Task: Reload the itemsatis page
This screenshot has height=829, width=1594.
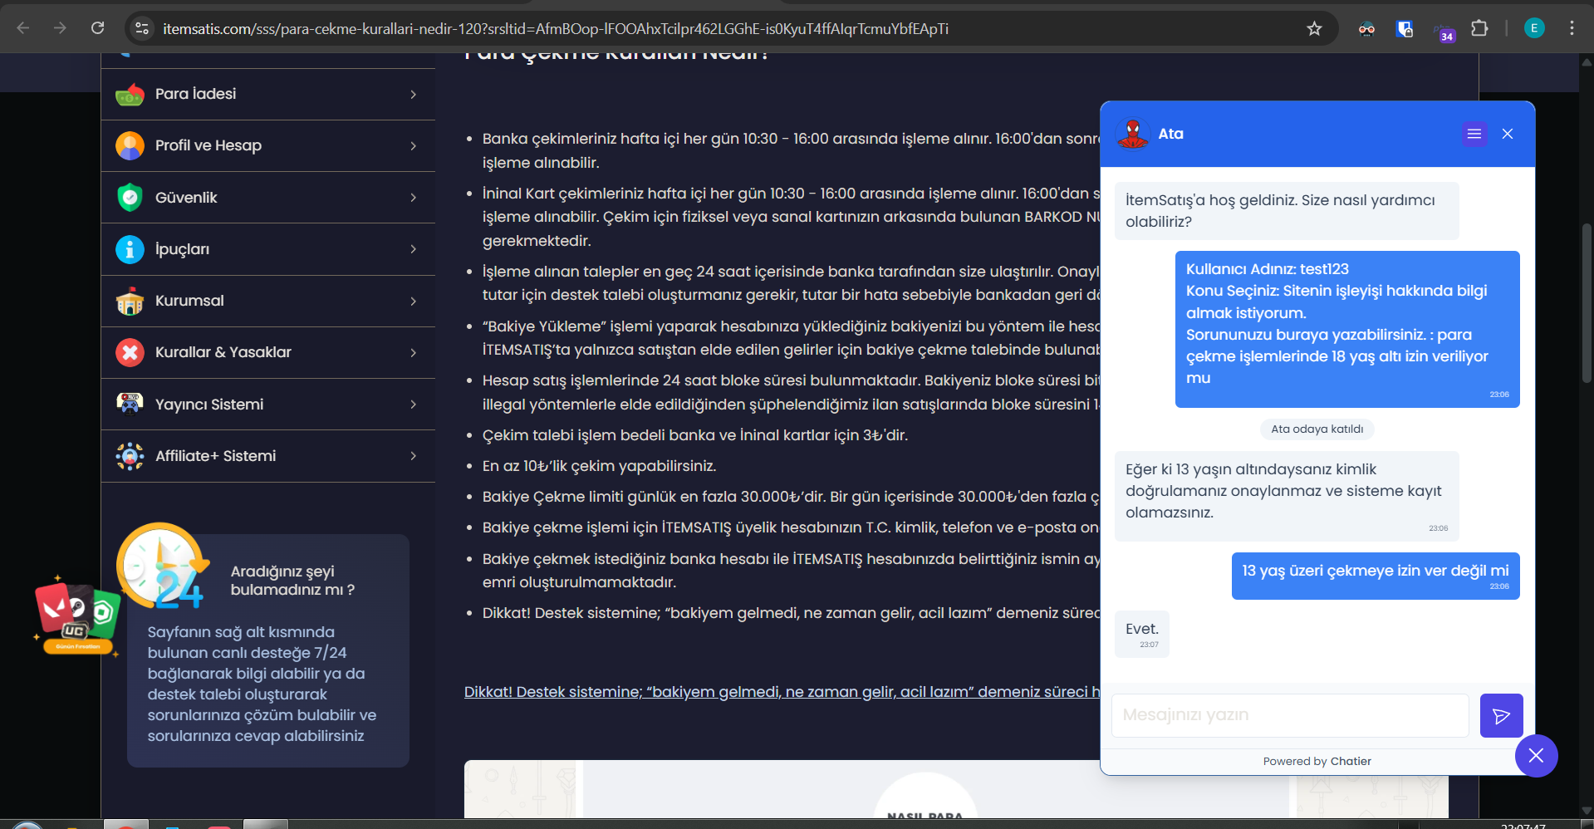Action: 97,28
